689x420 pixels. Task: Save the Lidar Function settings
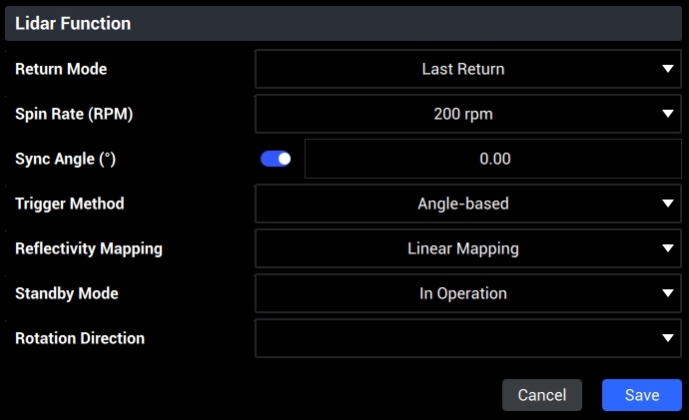click(641, 395)
